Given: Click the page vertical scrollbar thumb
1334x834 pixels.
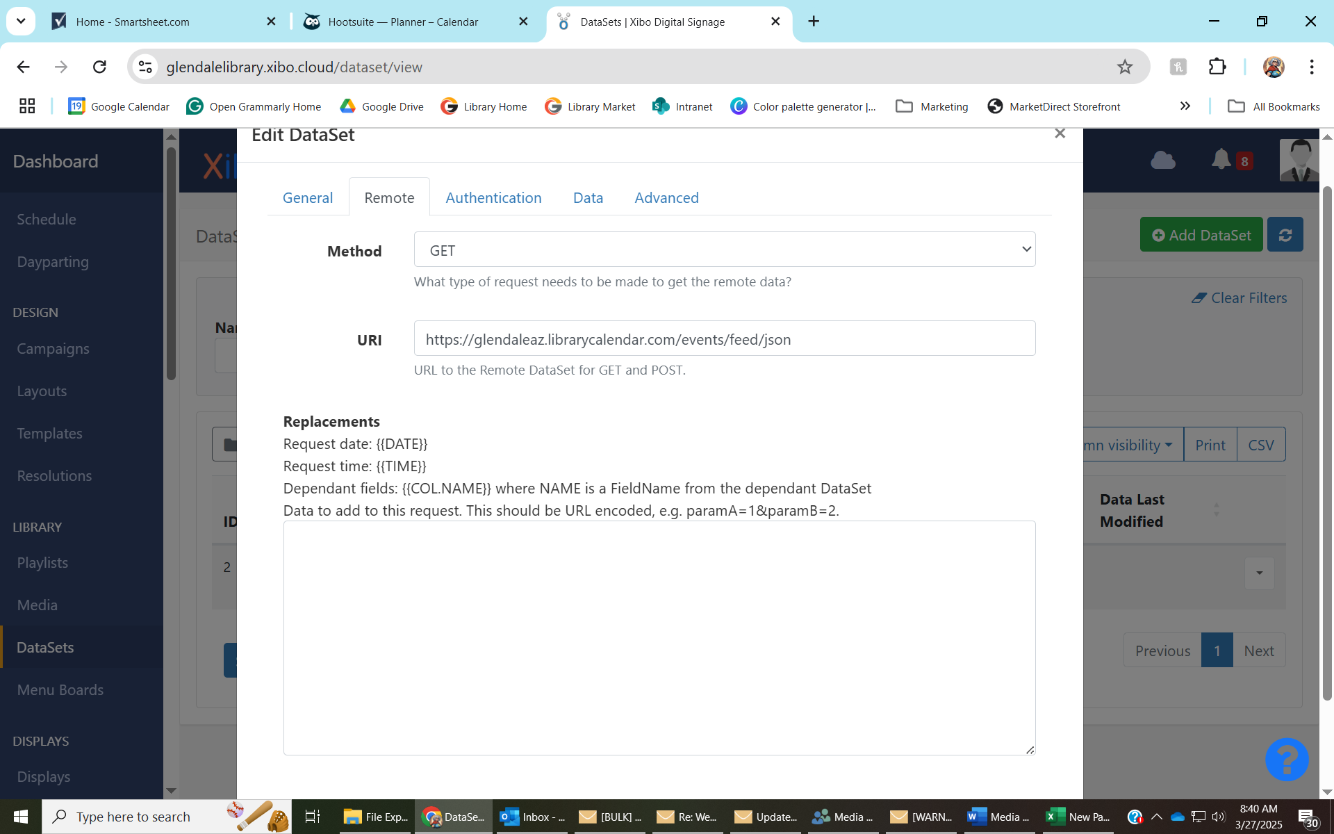Looking at the screenshot, I should pos(1327,443).
